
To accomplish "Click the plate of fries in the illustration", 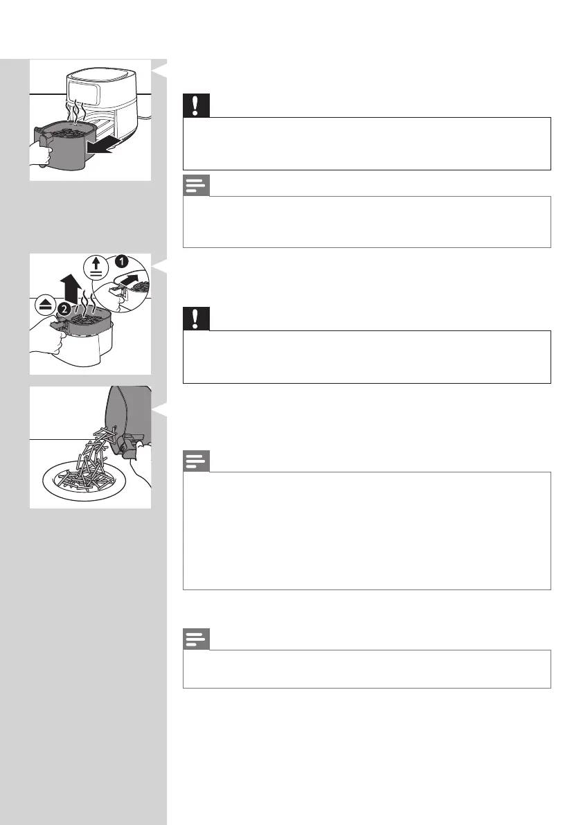I will 84,480.
